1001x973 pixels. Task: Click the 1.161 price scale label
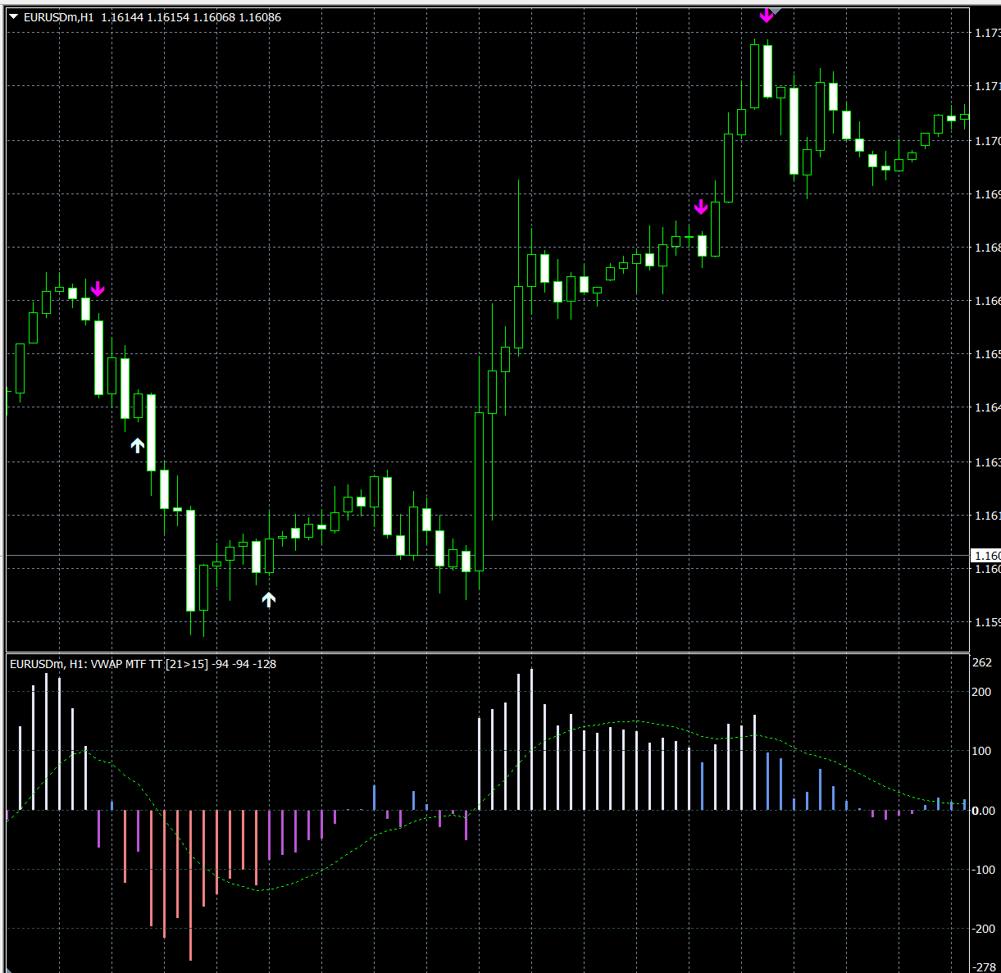tap(987, 516)
